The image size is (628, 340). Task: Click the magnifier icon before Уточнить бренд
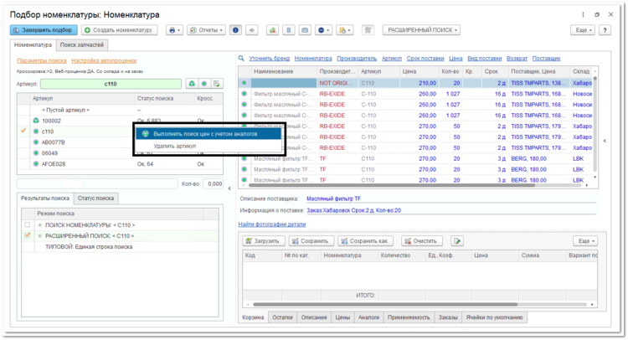click(x=241, y=58)
